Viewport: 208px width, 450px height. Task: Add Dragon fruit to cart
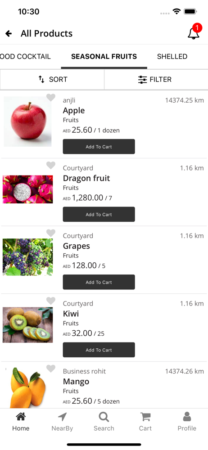tap(99, 214)
